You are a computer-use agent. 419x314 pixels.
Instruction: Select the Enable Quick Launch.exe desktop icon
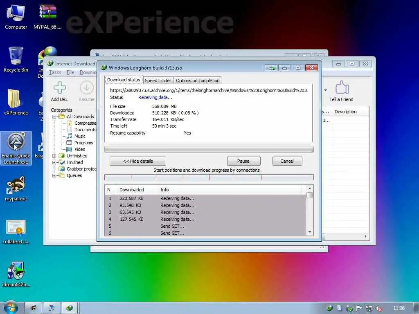click(x=16, y=148)
